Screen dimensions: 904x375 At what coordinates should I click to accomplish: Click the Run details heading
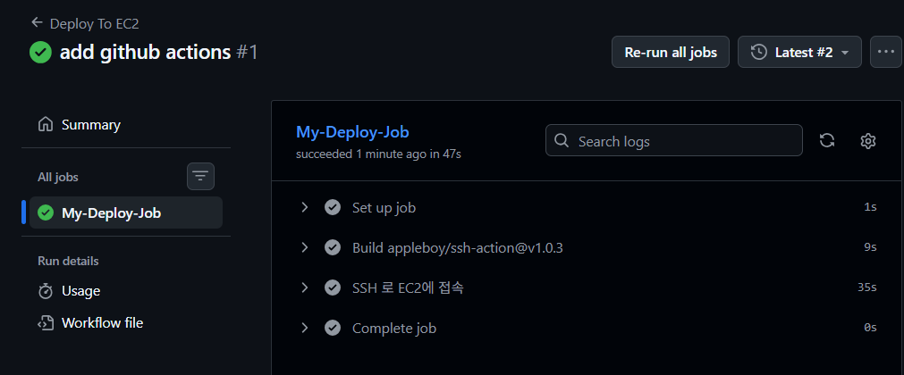pos(68,261)
